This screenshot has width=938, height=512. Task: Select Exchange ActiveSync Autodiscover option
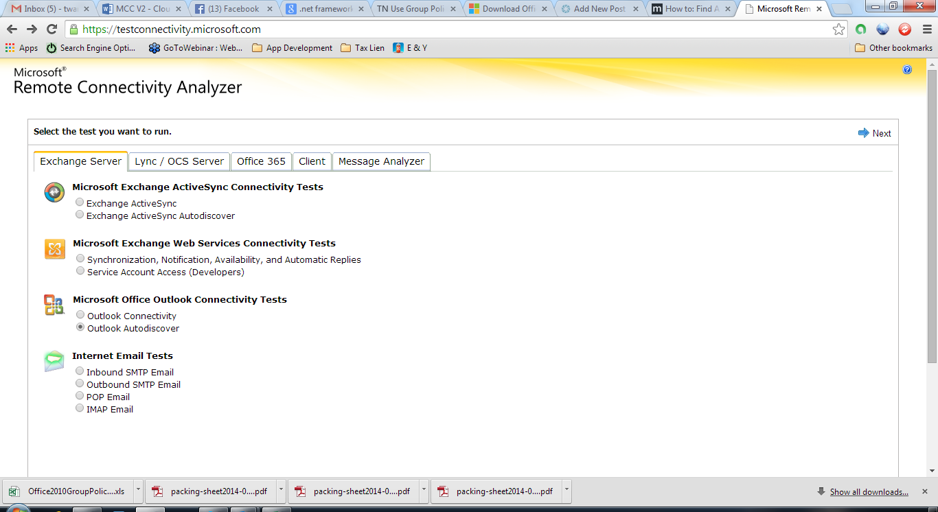click(x=80, y=215)
